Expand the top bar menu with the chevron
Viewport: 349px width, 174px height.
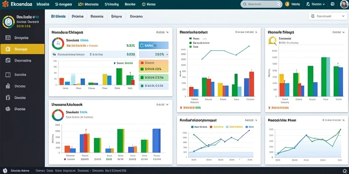[x=316, y=4]
